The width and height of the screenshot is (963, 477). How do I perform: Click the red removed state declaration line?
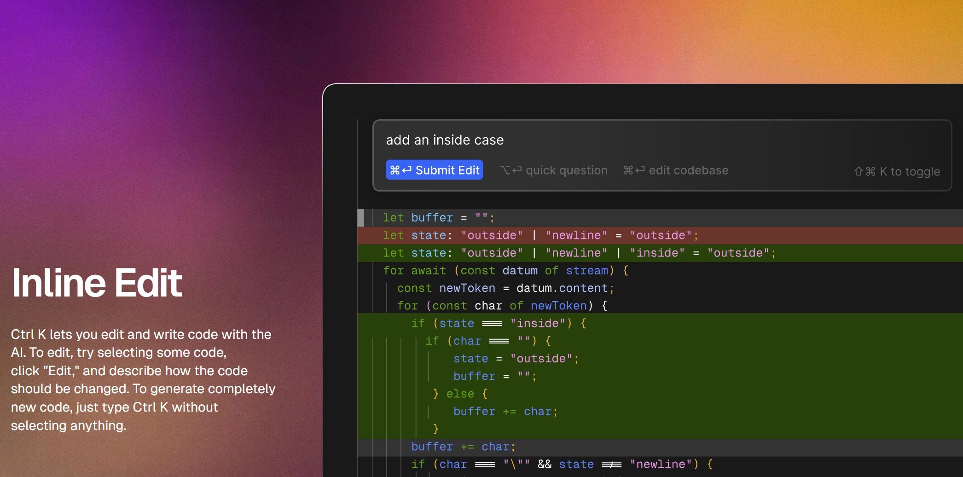coord(540,235)
